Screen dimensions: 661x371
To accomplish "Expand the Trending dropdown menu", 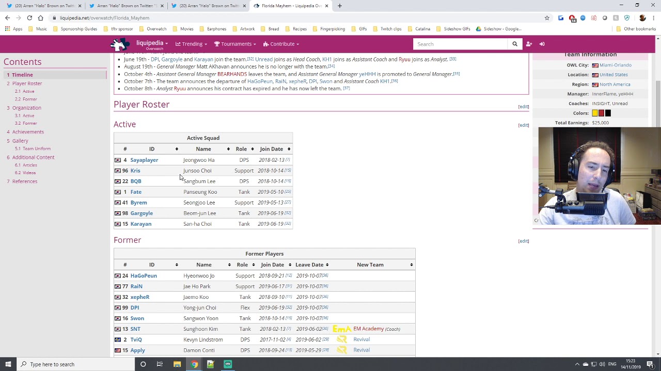I will [191, 44].
